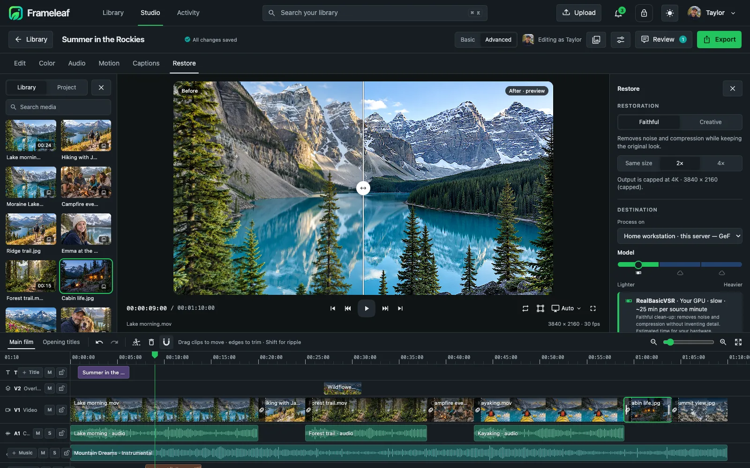Screen dimensions: 750x468
Task: Open the Auto preview quality dropdown
Action: (x=566, y=308)
